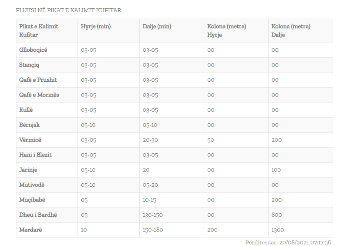Screen dimensions: 338x246
Task: Click the Hyrje (min) column header
Action: pyautogui.click(x=96, y=27)
